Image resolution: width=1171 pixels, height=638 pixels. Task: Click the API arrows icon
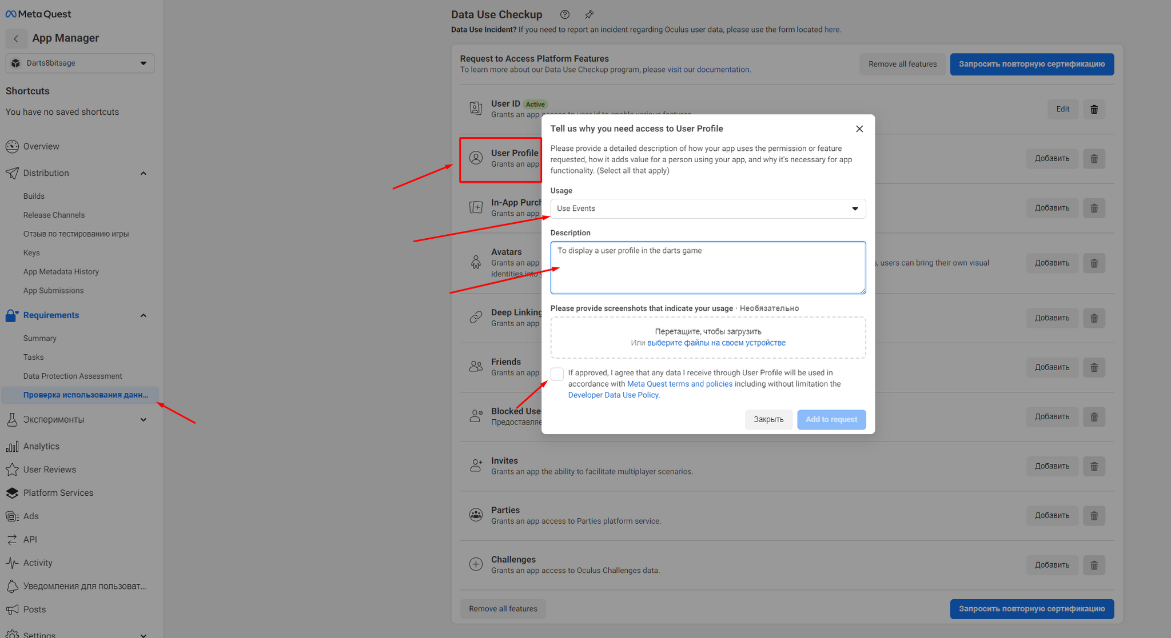(12, 539)
